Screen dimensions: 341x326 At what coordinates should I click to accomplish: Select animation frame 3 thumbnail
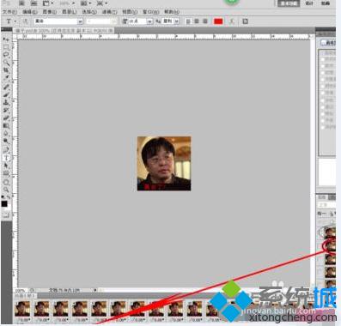(61, 308)
